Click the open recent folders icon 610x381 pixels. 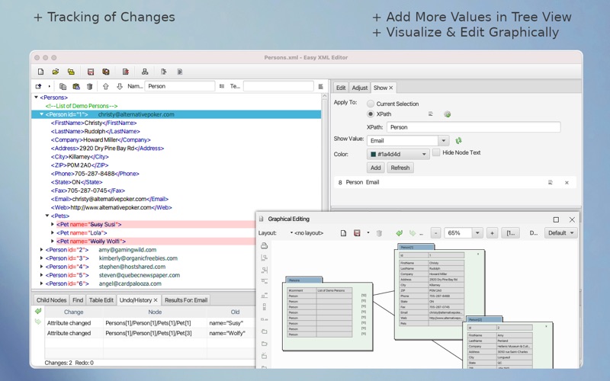click(71, 72)
